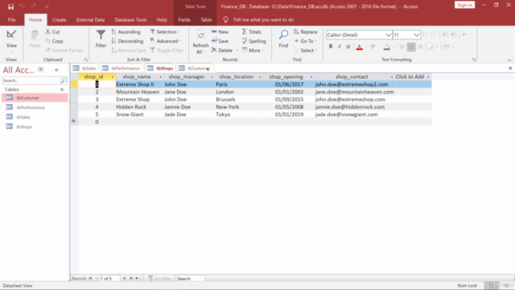Screen dimensions: 515x290
Task: Switch to the Fields tab
Action: tap(184, 19)
